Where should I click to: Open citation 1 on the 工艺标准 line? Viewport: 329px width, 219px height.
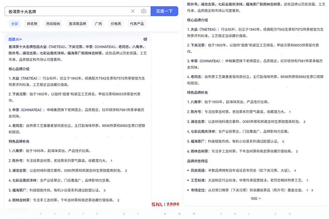(307, 180)
